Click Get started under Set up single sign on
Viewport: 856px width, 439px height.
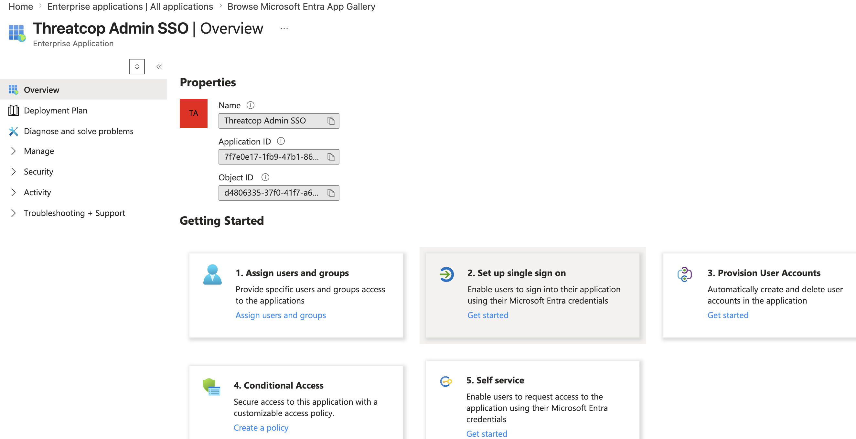[488, 315]
